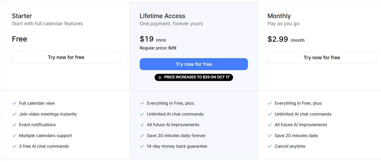Click the checkmark beside Cancel anytime
Screen dimensions: 381x162
click(x=270, y=146)
